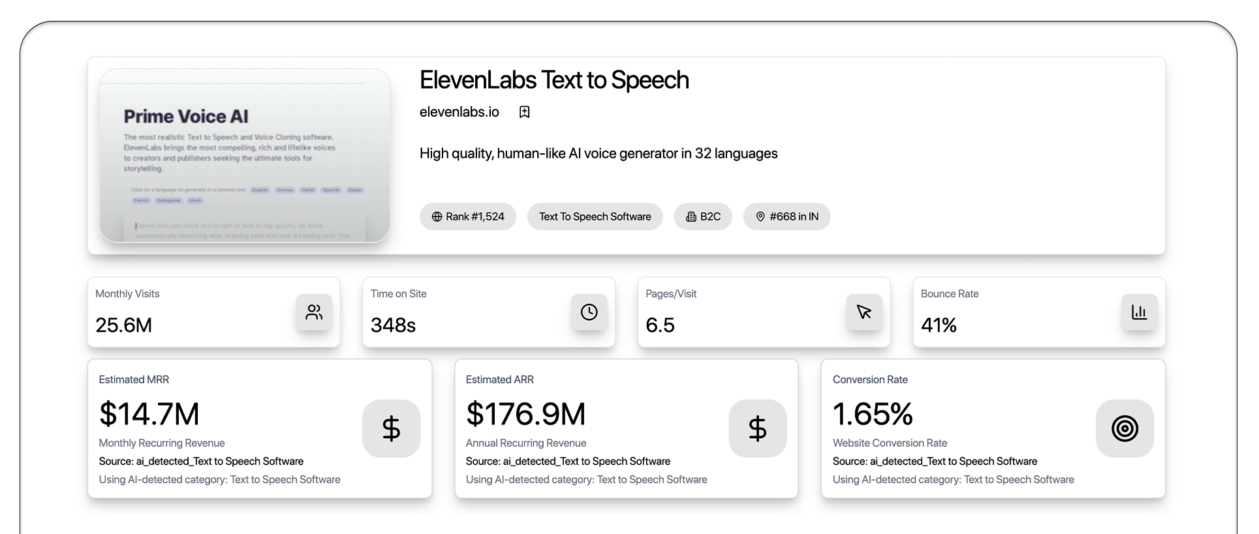The image size is (1259, 534).
Task: Click the cursor icon in Pages/Visit card
Action: click(864, 312)
